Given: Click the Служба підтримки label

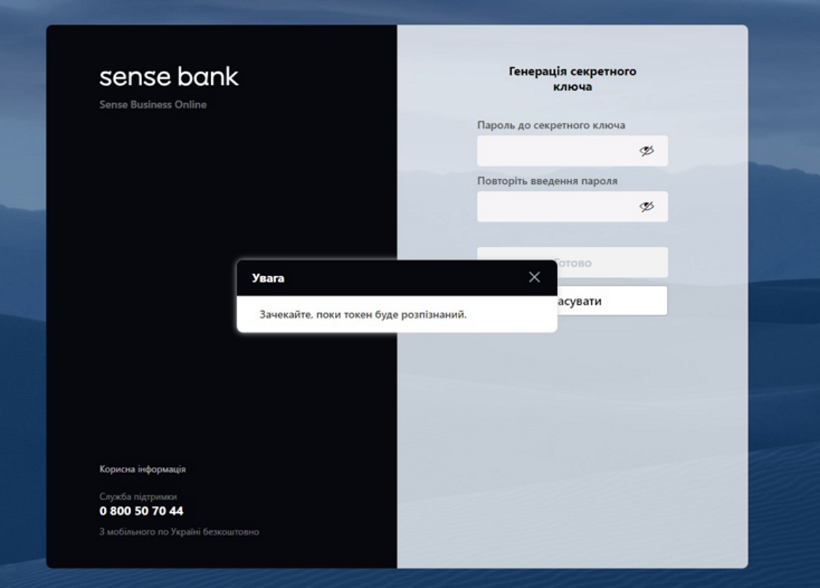Looking at the screenshot, I should (138, 496).
